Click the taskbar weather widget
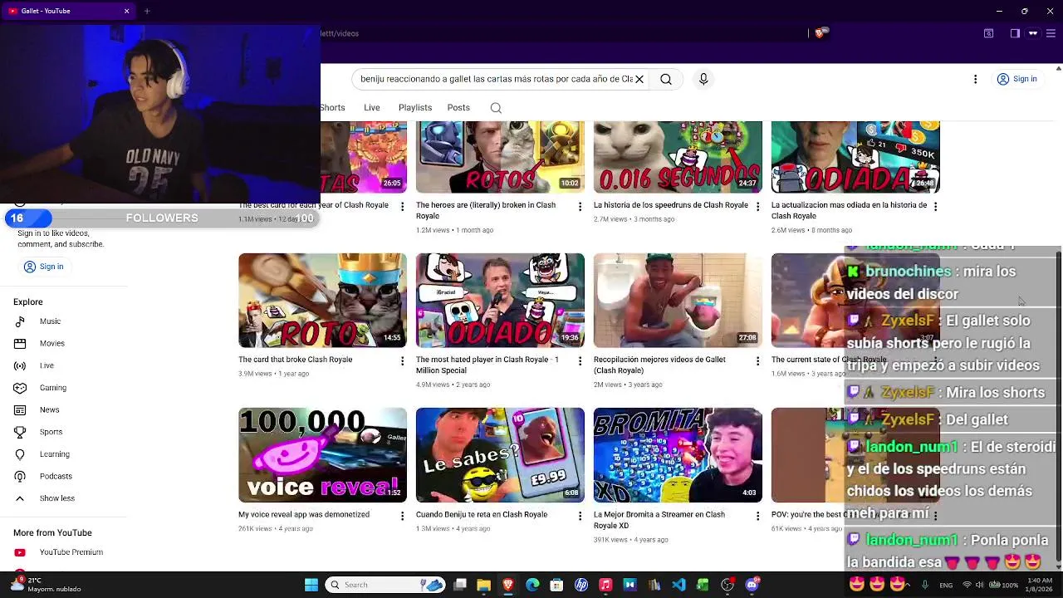1063x598 pixels. click(46, 585)
